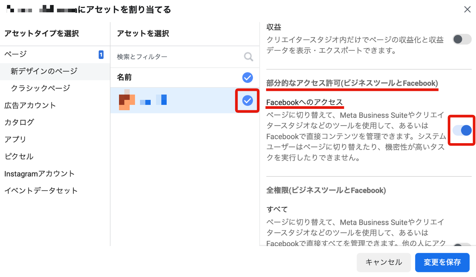Click the すべて permission label

click(x=277, y=209)
